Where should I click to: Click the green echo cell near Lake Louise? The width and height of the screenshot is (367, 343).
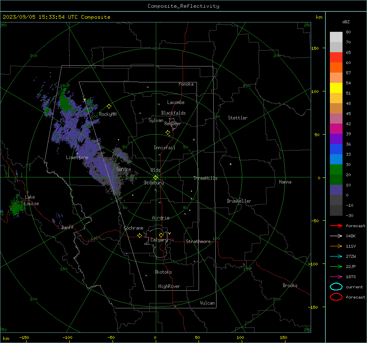tap(17, 208)
